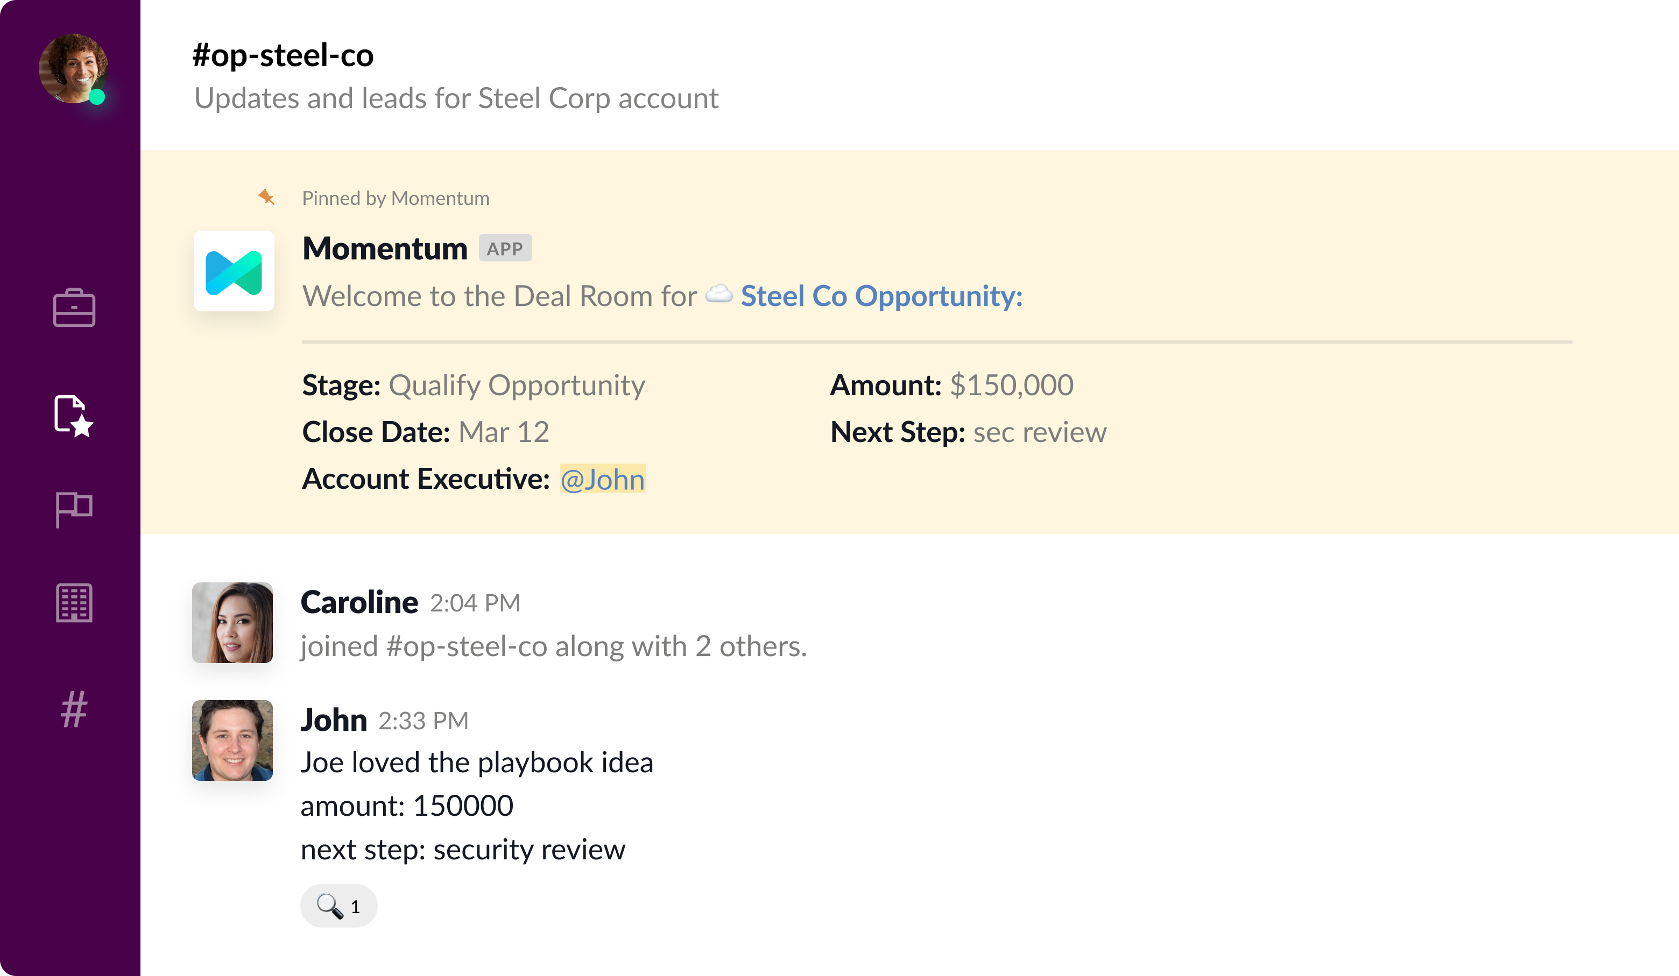The width and height of the screenshot is (1679, 976).
Task: Click "next step: security review" message line
Action: (x=463, y=850)
